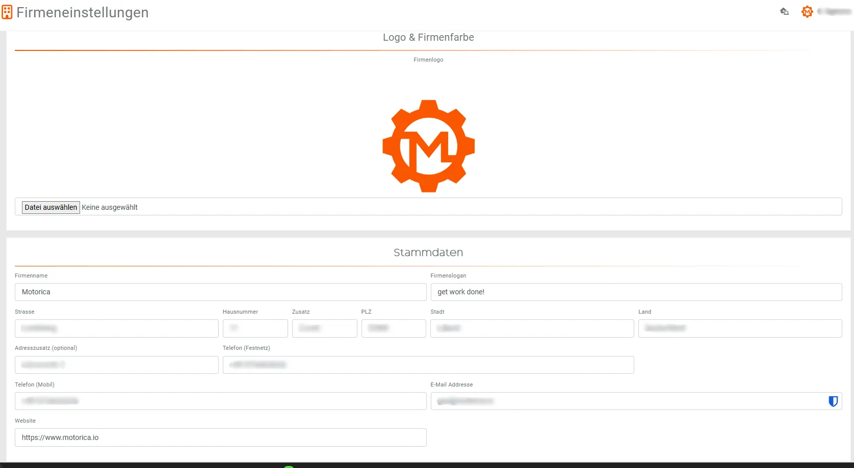Screen dimensions: 854x468
Task: Click the Bitwarden shield in the email field
Action: click(x=833, y=401)
